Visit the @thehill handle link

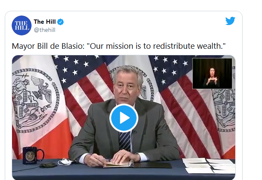click(x=45, y=30)
